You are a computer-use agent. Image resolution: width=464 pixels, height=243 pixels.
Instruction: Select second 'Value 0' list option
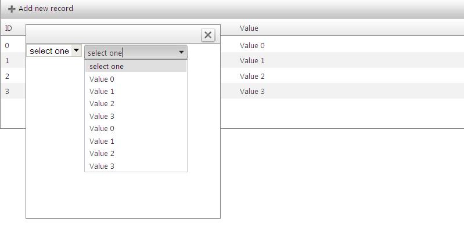tap(102, 128)
